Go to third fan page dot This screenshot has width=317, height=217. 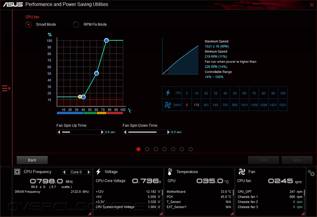[x=156, y=149]
